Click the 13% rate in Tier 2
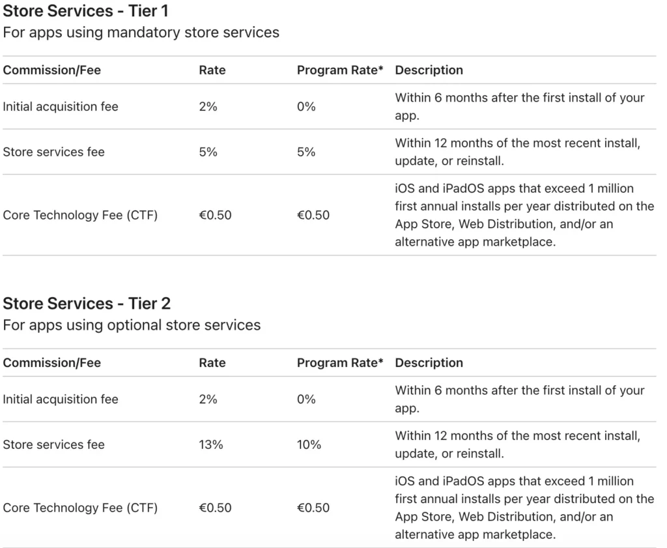667x548 pixels. pyautogui.click(x=211, y=444)
